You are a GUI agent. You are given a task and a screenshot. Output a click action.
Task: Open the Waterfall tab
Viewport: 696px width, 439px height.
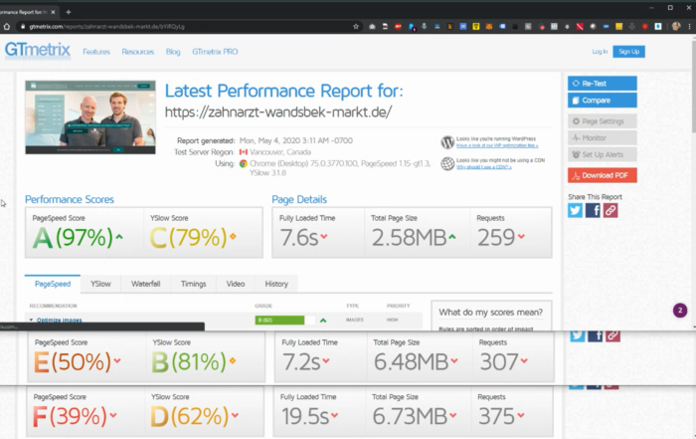click(x=145, y=284)
